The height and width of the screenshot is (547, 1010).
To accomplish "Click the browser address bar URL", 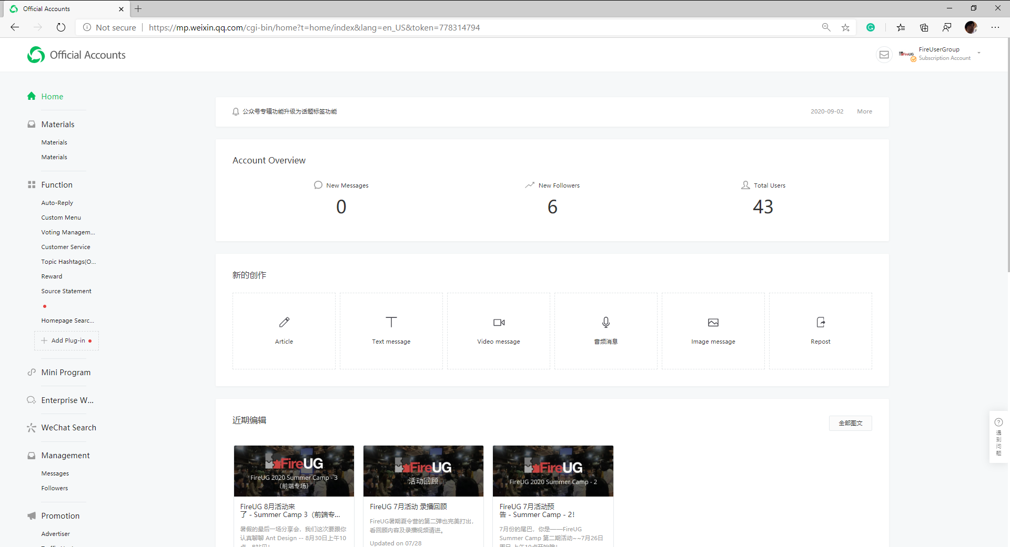I will [314, 27].
